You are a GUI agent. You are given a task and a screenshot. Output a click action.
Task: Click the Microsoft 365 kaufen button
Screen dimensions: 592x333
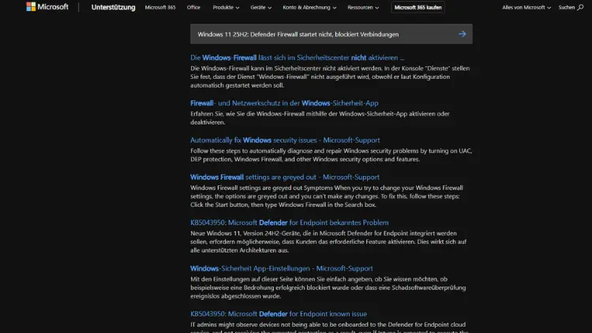418,7
